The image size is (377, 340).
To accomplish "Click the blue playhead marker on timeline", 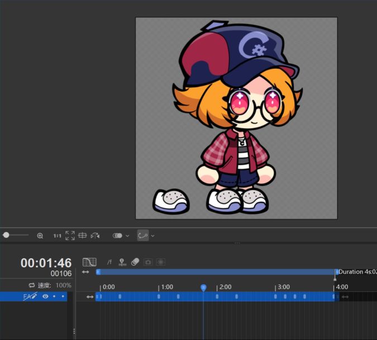I will (203, 287).
